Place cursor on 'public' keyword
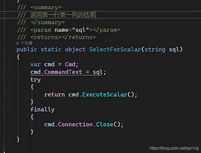Viewport: 201px width, 153px height. point(27,50)
